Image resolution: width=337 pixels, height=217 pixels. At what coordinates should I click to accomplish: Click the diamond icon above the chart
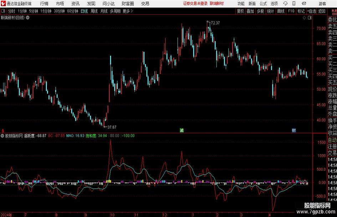tap(304, 18)
